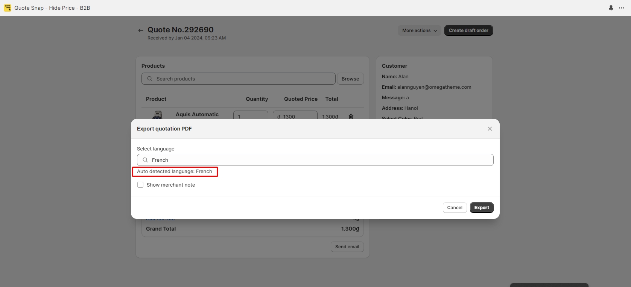Focus the Quantity input field
The width and height of the screenshot is (631, 287).
[251, 115]
